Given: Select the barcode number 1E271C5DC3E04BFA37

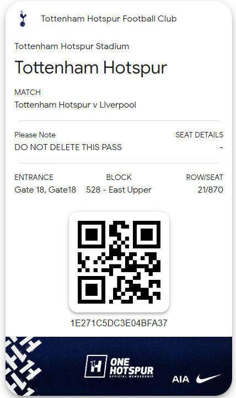Looking at the screenshot, I should (x=119, y=323).
